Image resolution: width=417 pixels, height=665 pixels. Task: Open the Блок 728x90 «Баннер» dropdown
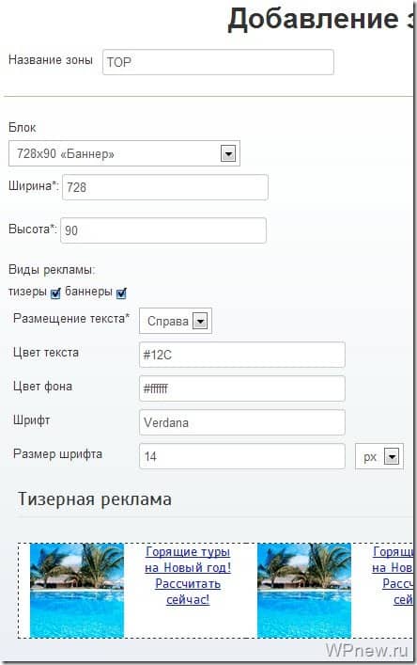point(124,153)
